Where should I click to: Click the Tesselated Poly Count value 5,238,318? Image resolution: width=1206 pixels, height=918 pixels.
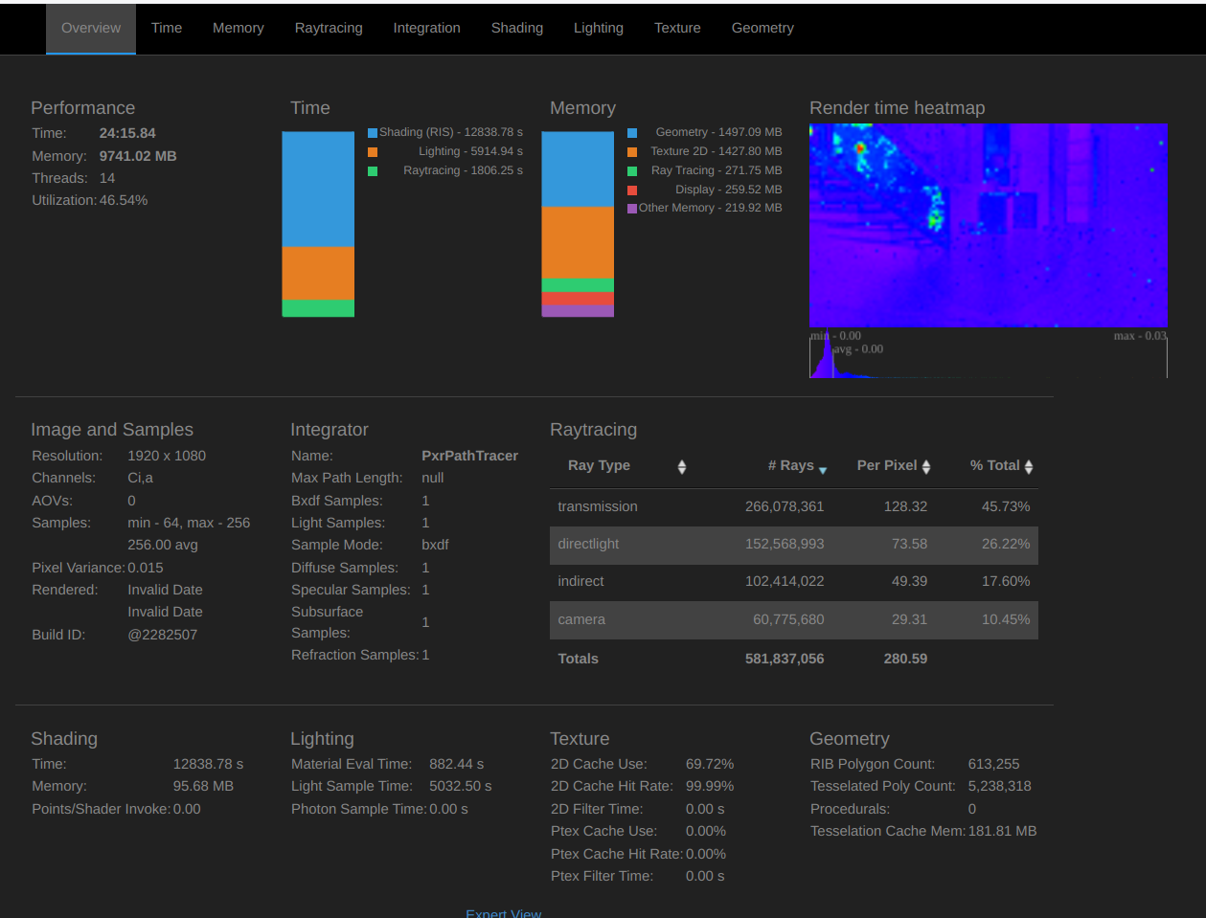1000,786
